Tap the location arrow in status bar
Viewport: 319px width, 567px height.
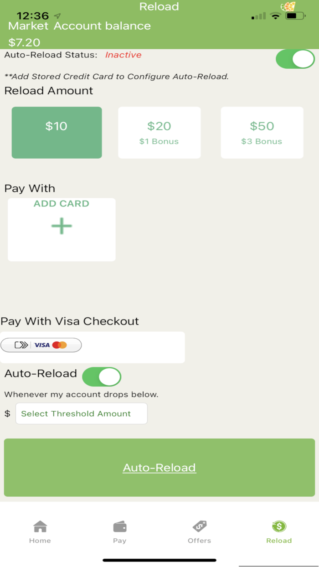[57, 16]
